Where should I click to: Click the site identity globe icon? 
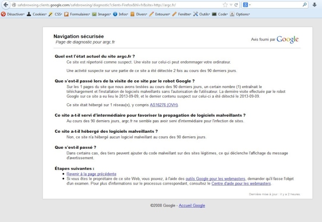[14, 5]
